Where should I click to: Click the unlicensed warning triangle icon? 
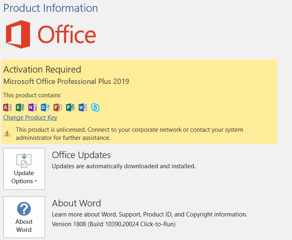[x=7, y=133]
